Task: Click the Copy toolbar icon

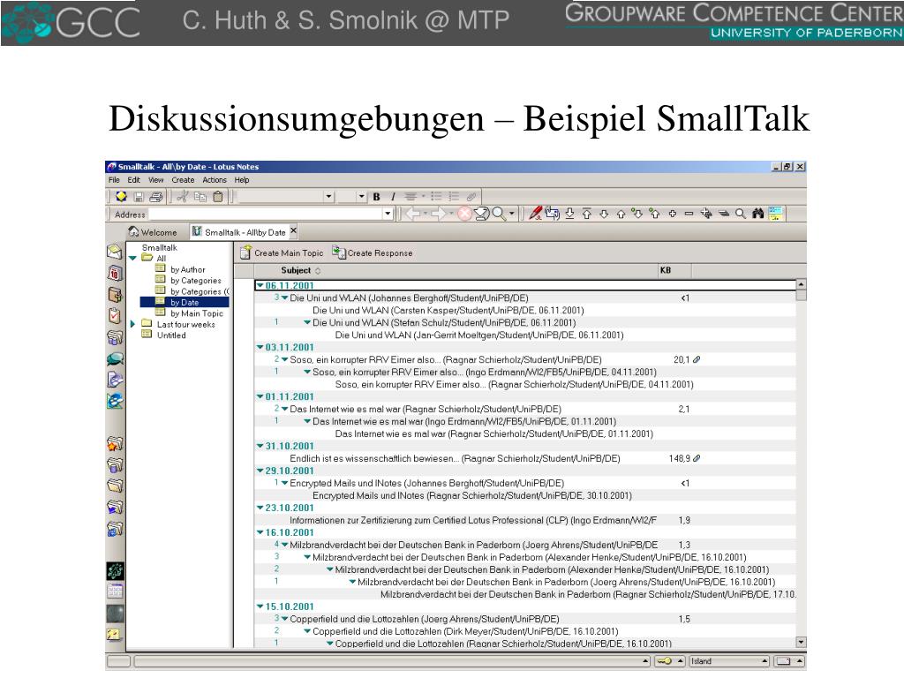Action: (200, 197)
